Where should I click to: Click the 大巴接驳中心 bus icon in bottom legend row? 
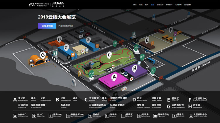click(x=191, y=116)
